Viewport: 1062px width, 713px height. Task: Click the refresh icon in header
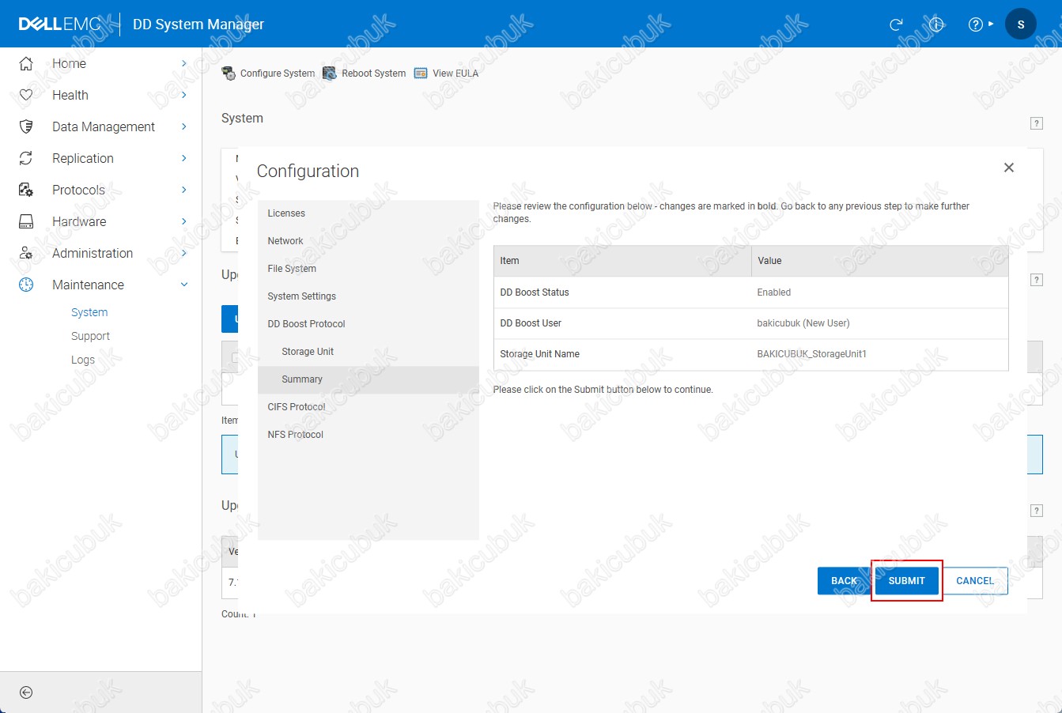tap(896, 25)
